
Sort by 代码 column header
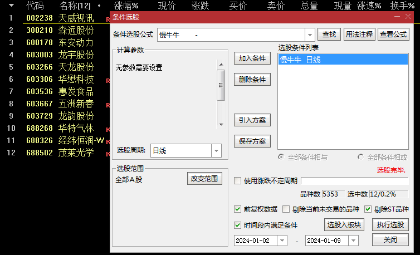point(35,6)
